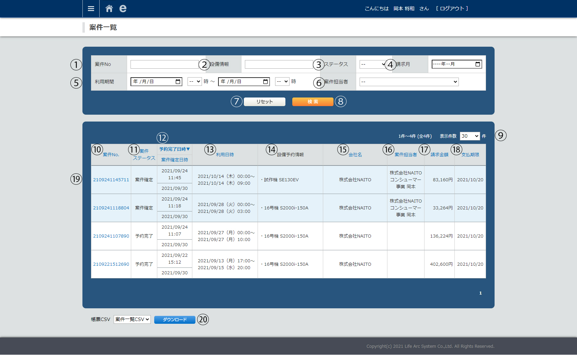The width and height of the screenshot is (577, 355).
Task: Sort by 予約完了日時 column header
Action: [x=174, y=149]
